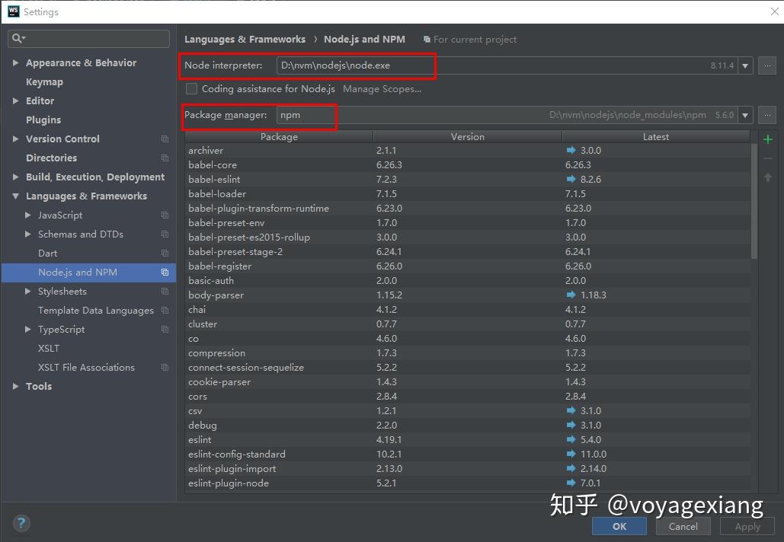Open the Package manager dropdown arrow

745,115
